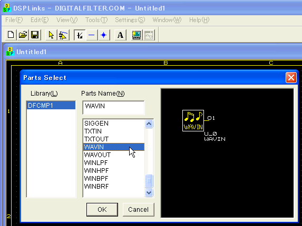Click the OK button
The height and width of the screenshot is (226, 302).
pos(102,210)
